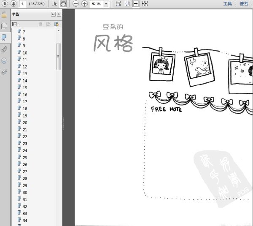Image resolution: width=253 pixels, height=226 pixels.
Task: Open the 签名 sign pane
Action: [x=244, y=4]
